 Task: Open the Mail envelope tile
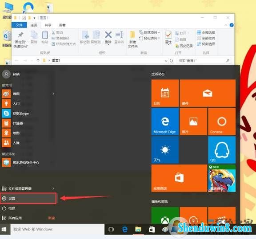coord(208,93)
